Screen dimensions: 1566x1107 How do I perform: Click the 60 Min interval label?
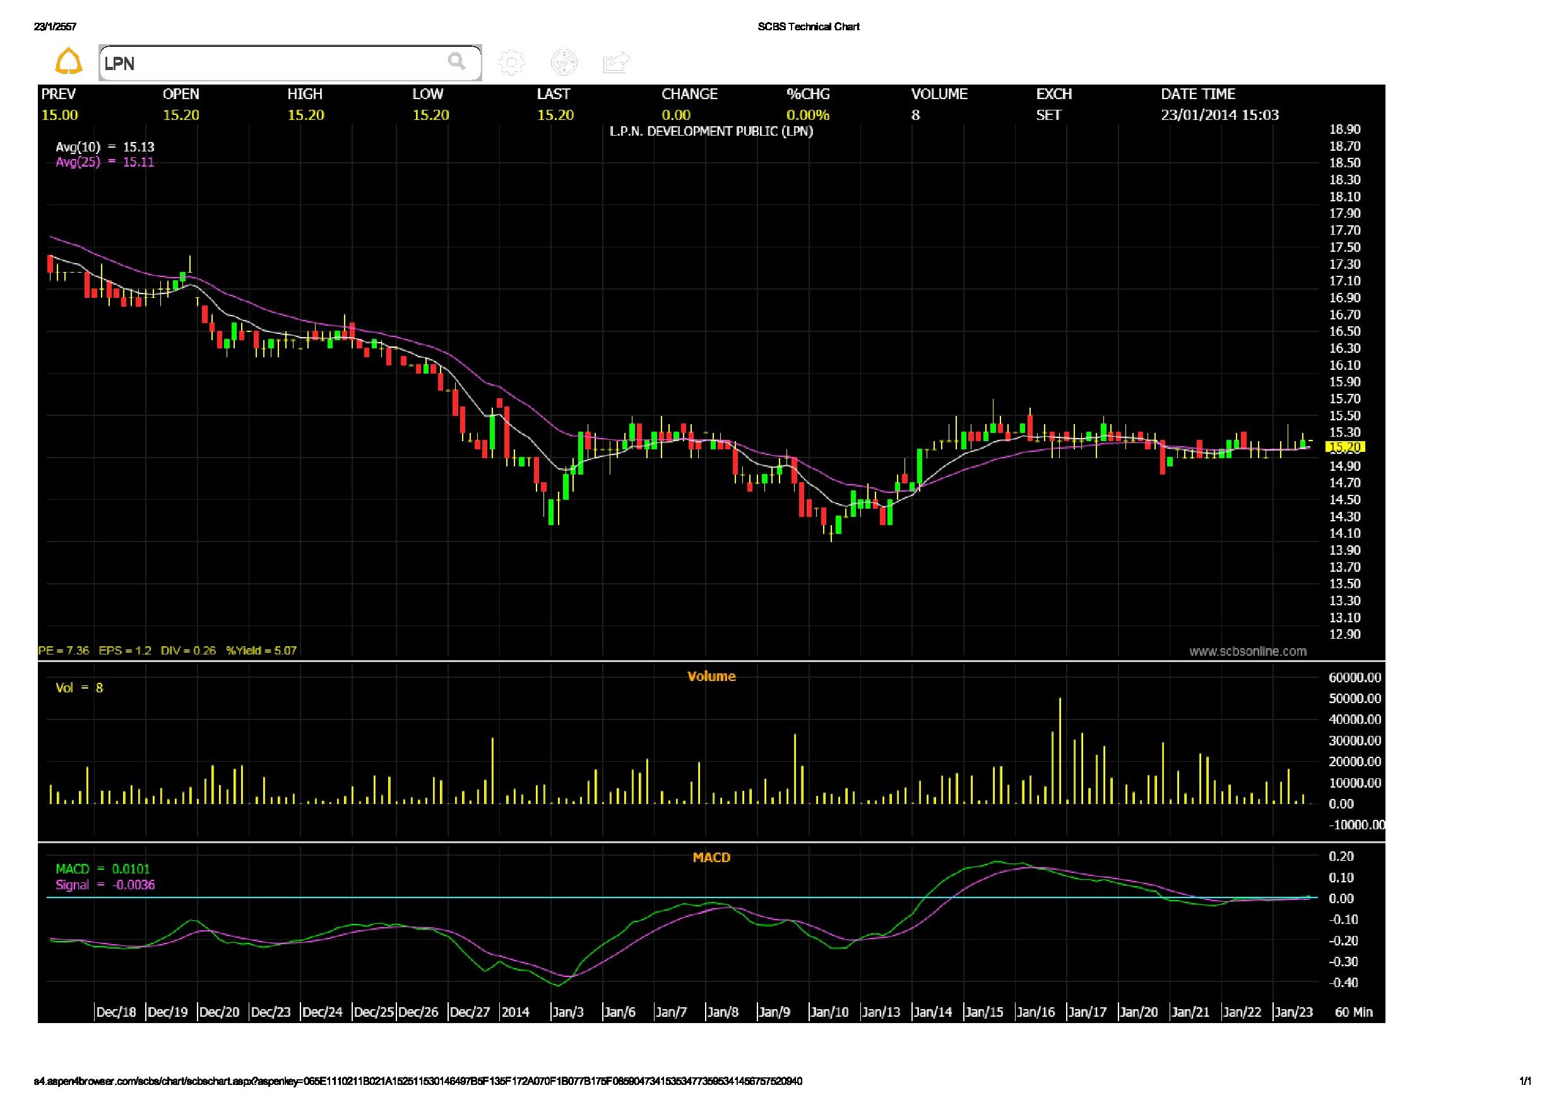tap(1353, 1012)
